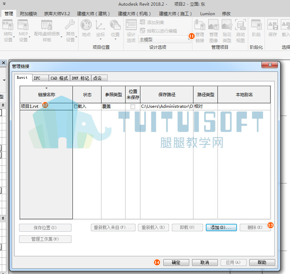Sort by 链接名称 column header
The width and height of the screenshot is (290, 274).
[x=46, y=94]
